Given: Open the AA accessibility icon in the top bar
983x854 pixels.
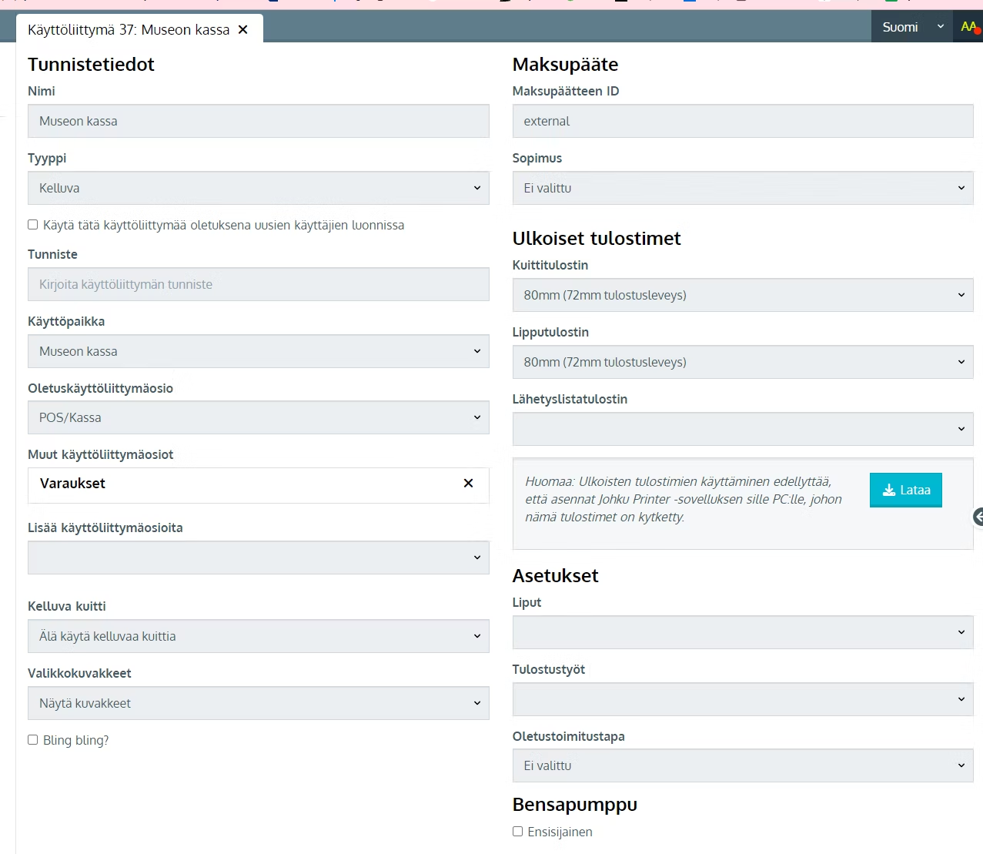Looking at the screenshot, I should (x=968, y=27).
